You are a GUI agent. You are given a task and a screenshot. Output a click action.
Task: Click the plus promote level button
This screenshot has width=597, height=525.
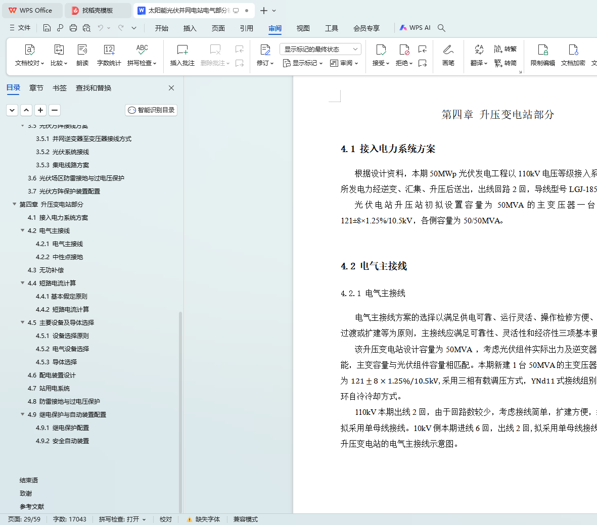(40, 110)
